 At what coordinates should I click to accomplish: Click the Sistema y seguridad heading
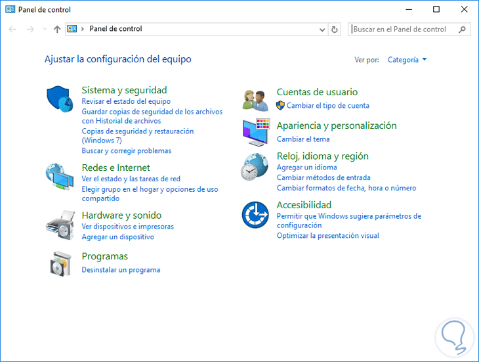pyautogui.click(x=124, y=90)
